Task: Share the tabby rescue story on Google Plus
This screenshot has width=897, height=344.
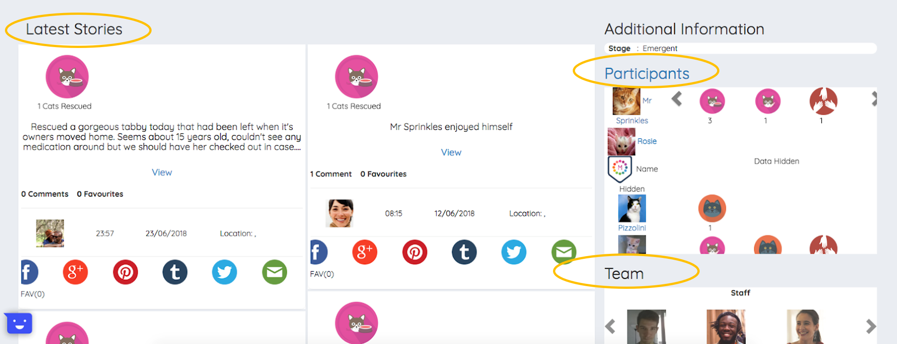Action: tap(75, 272)
